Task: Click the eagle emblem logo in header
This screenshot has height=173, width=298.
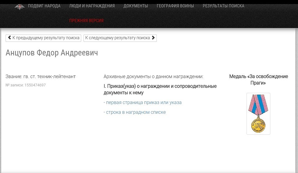Action: point(20,6)
